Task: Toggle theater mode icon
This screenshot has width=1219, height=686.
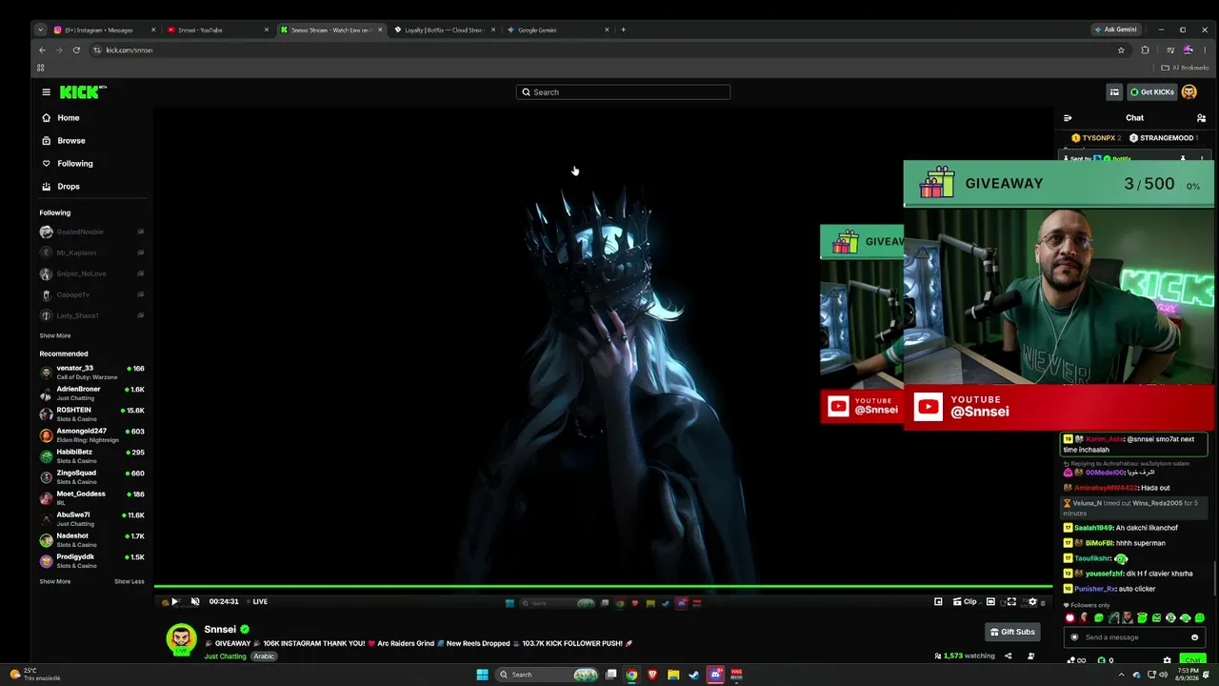Action: pyautogui.click(x=990, y=602)
